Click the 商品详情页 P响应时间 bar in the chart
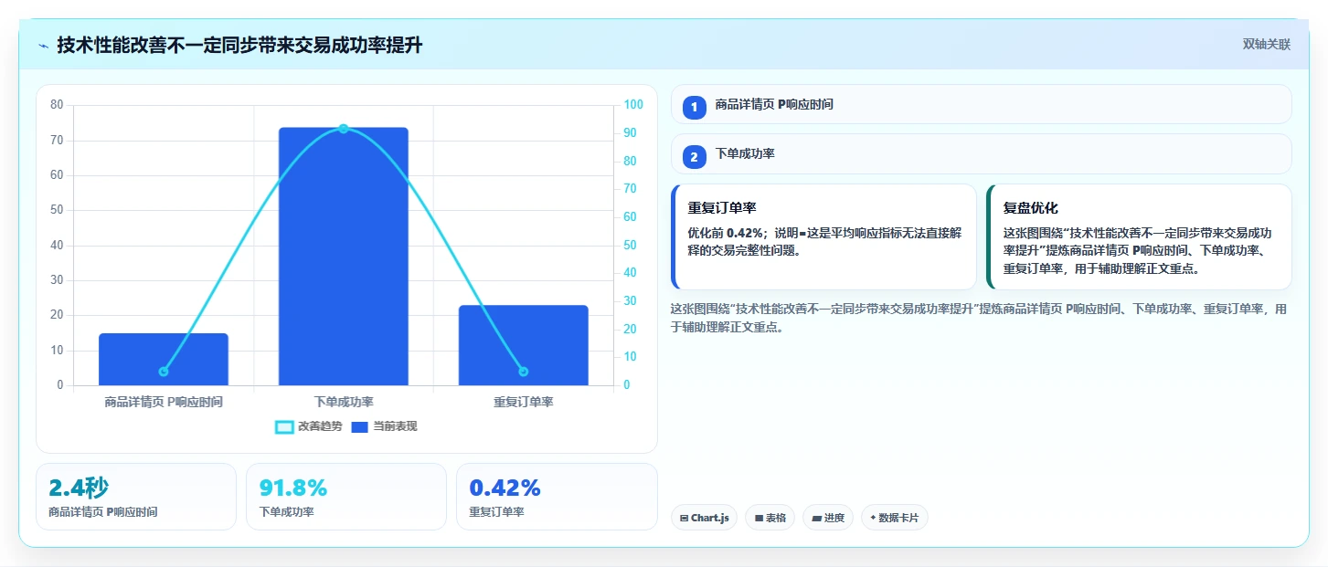The width and height of the screenshot is (1328, 567). [164, 359]
